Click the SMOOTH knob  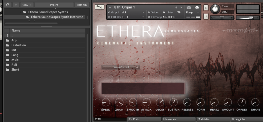coord(133,103)
